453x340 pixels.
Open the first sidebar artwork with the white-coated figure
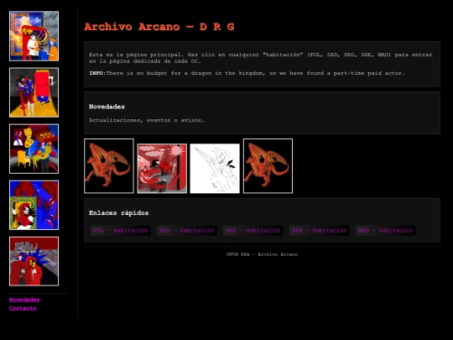click(34, 36)
